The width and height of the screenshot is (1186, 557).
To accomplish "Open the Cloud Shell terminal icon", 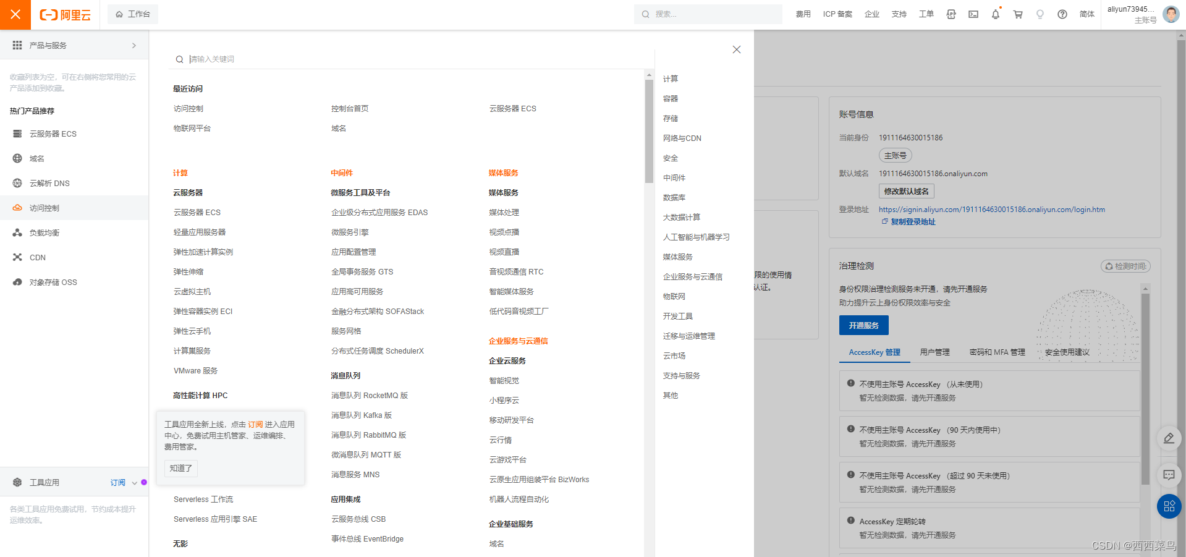I will [x=973, y=14].
